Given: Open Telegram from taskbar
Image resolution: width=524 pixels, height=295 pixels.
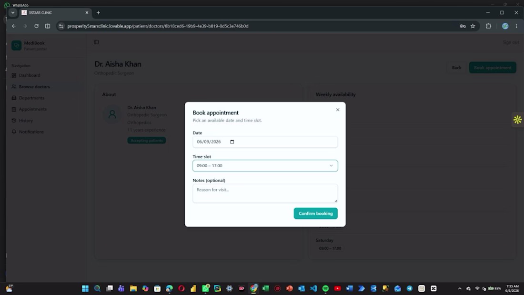Looking at the screenshot, I should [409, 288].
